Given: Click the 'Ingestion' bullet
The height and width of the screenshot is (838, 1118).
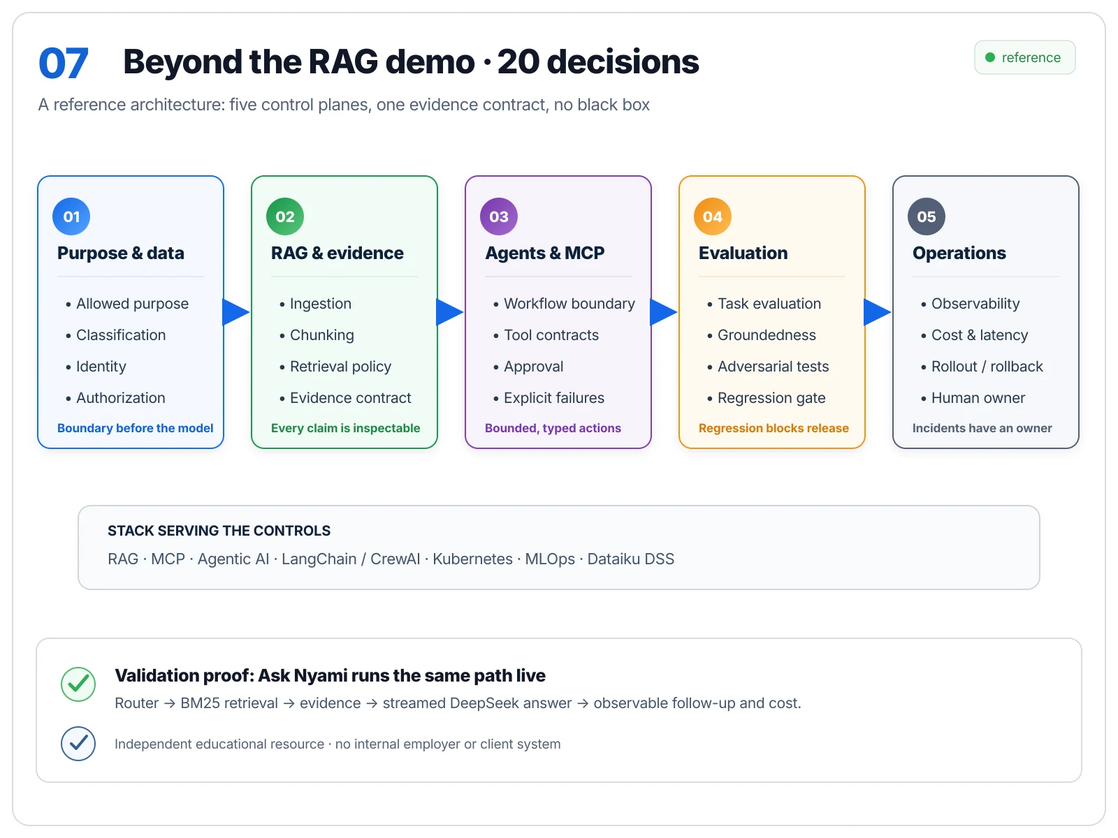Looking at the screenshot, I should pos(315,304).
